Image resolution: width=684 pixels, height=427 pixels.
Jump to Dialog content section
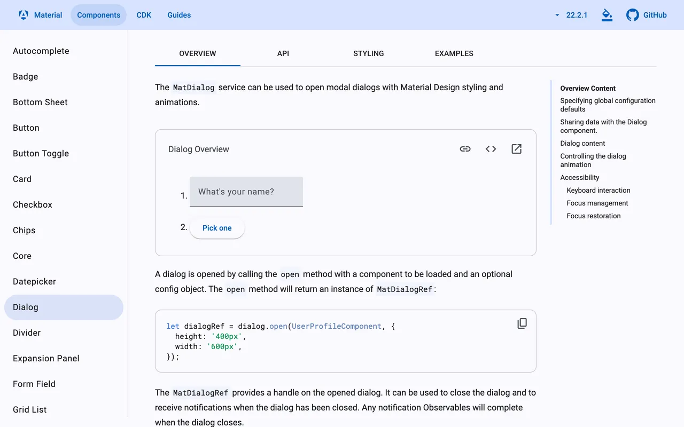point(582,143)
